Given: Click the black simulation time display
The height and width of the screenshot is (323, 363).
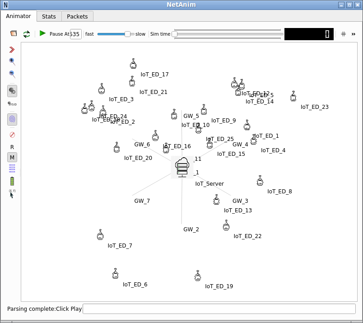Looking at the screenshot, I should pyautogui.click(x=309, y=34).
